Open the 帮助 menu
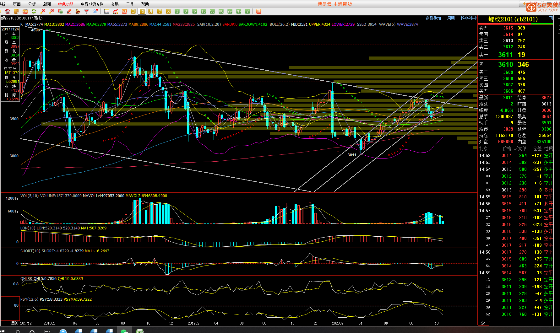This screenshot has width=560, height=333. tap(145, 4)
